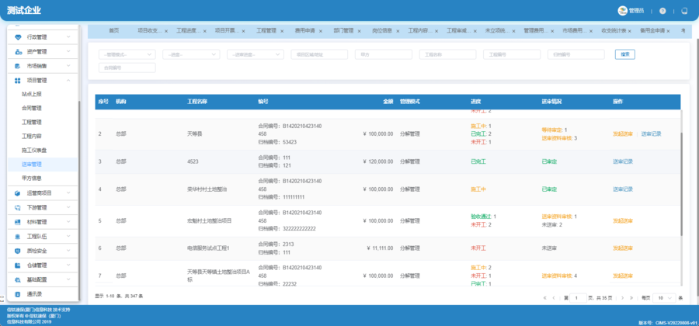Open 施工仪表盘 in the sidebar
Screen dimensions: 699x326
coord(34,150)
